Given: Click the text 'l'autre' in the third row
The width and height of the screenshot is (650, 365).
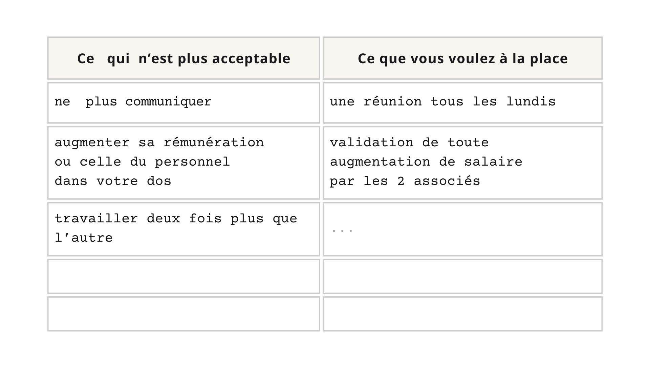Looking at the screenshot, I should pyautogui.click(x=84, y=238).
